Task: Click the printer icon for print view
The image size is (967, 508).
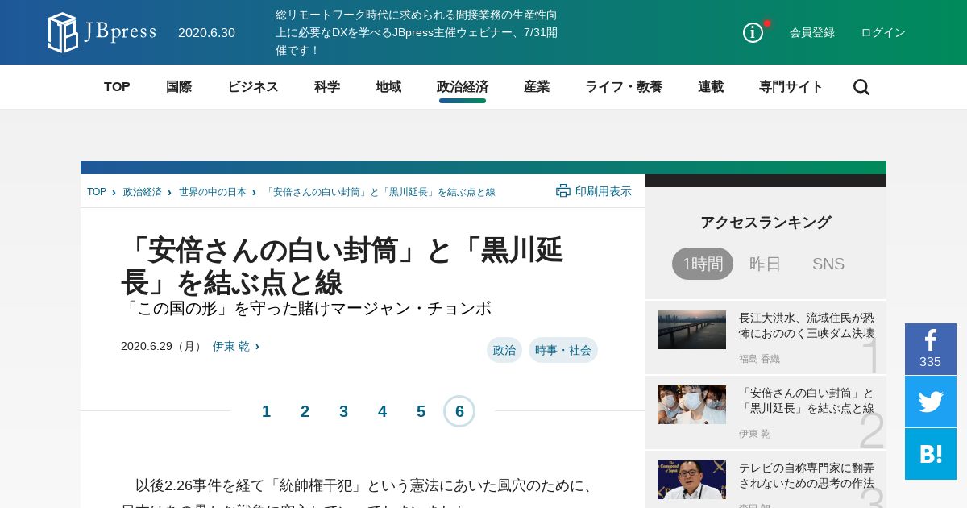Action: 563,191
